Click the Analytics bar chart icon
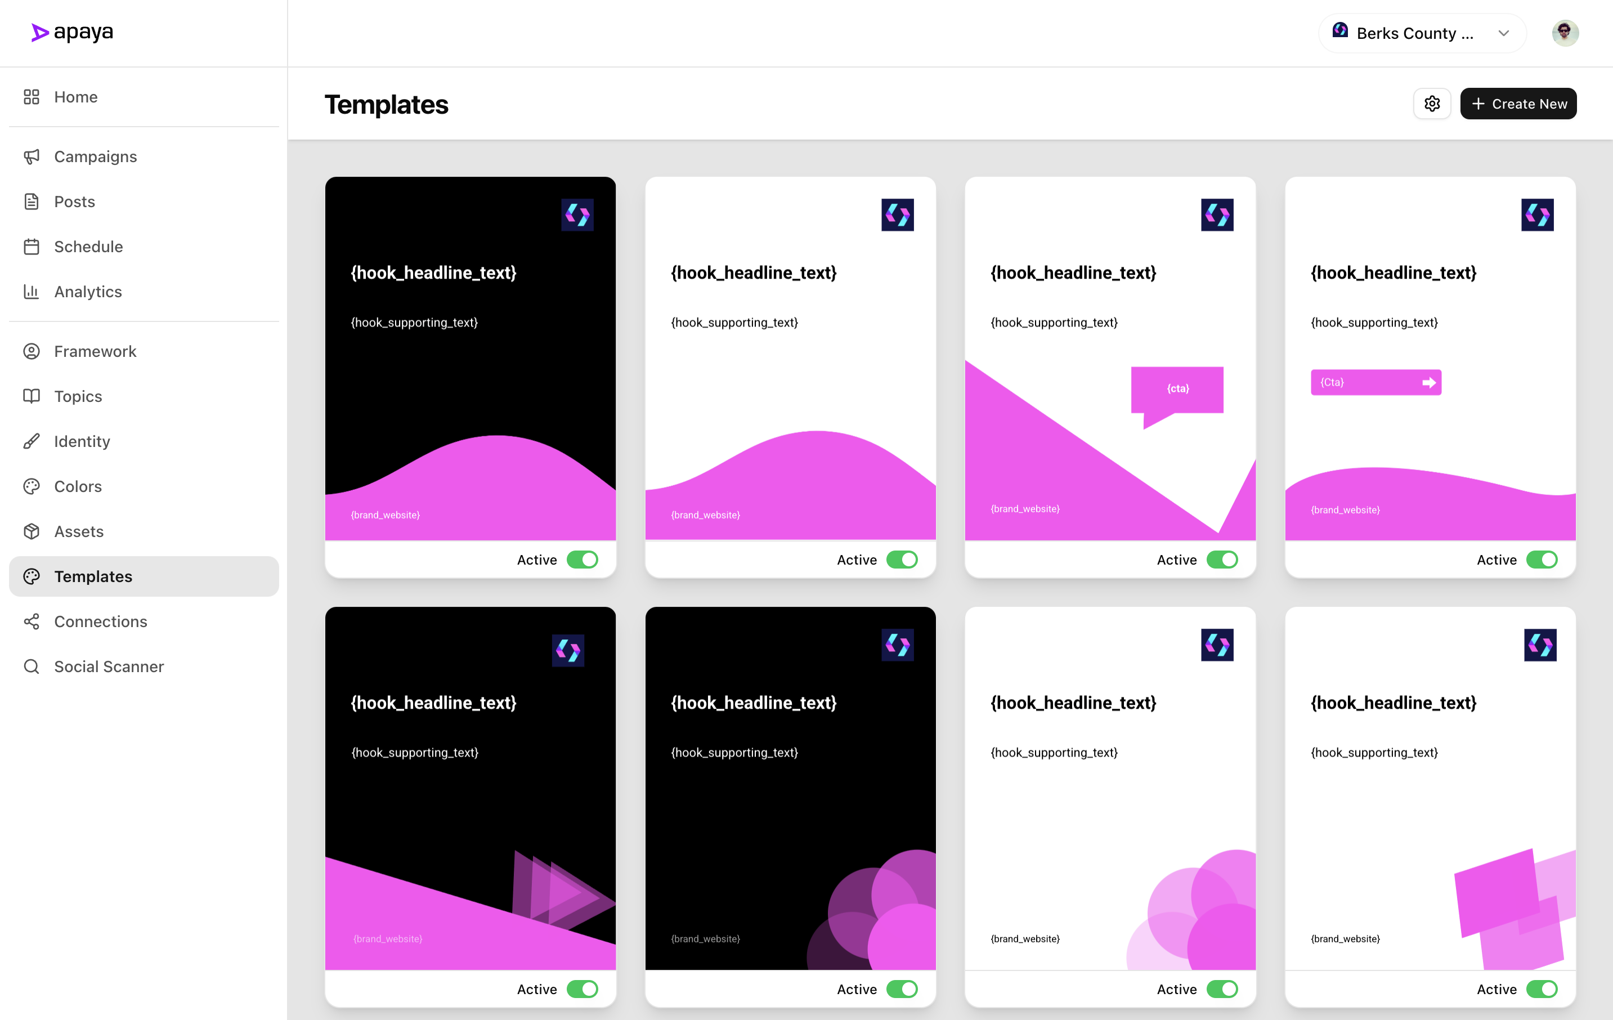Viewport: 1613px width, 1020px height. point(32,292)
